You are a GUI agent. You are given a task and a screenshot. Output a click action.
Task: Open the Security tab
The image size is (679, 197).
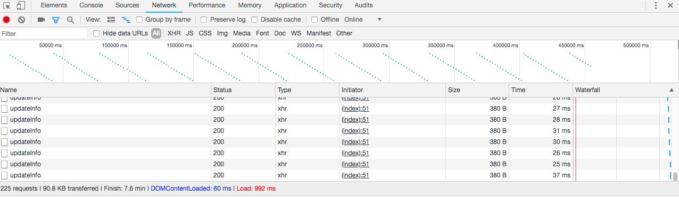[x=330, y=5]
